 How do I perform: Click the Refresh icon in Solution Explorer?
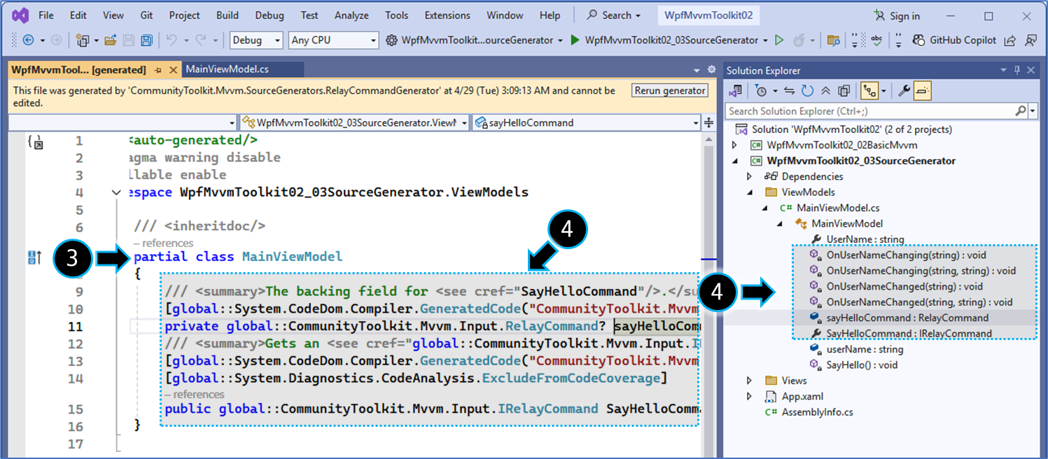point(807,90)
